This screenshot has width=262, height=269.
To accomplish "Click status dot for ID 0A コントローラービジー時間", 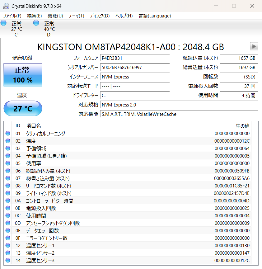I will pyautogui.click(x=8, y=201).
